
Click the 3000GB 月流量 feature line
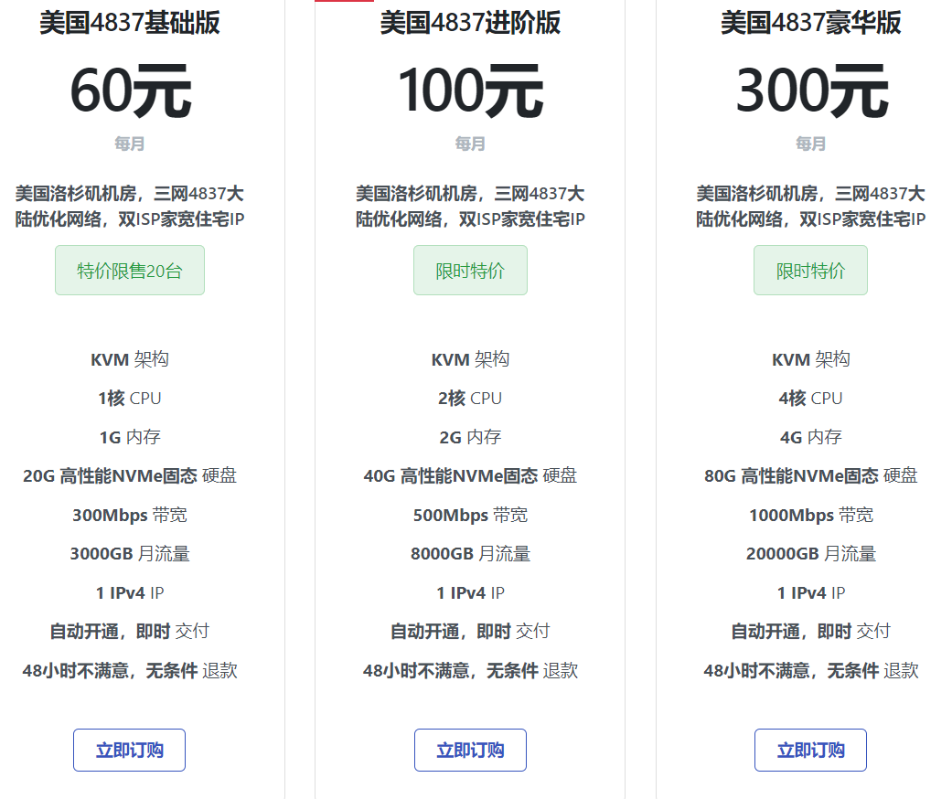pos(130,554)
